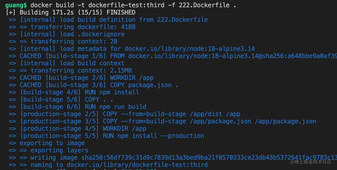Image resolution: width=337 pixels, height=170 pixels.
Task: Click the production-stage 3/5 package.json COPY line
Action: coord(168,121)
